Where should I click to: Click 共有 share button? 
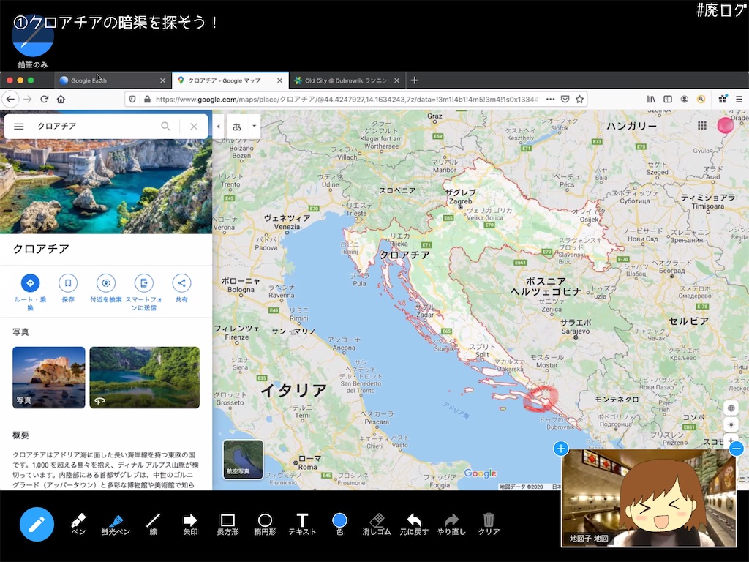pos(181,288)
